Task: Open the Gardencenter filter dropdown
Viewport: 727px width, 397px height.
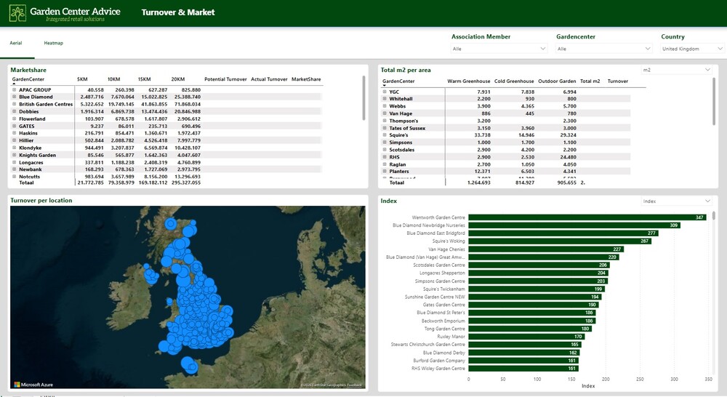Action: [604, 49]
